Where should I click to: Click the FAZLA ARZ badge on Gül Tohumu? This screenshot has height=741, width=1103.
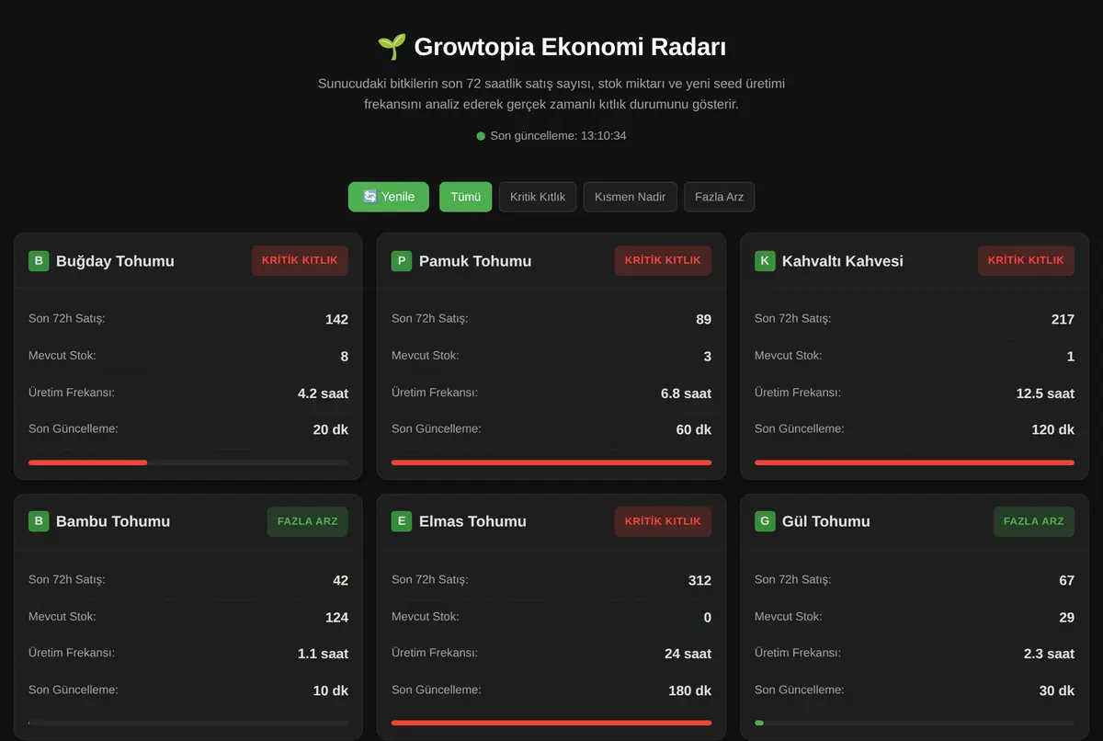(1034, 521)
